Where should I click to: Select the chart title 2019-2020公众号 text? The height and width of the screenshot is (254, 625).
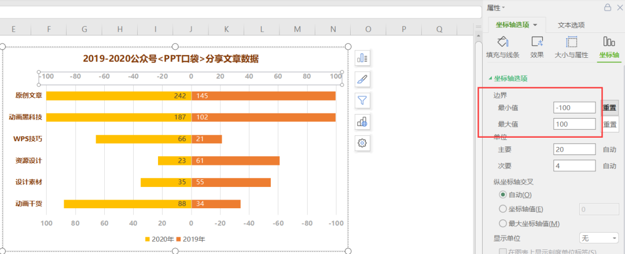pos(171,59)
